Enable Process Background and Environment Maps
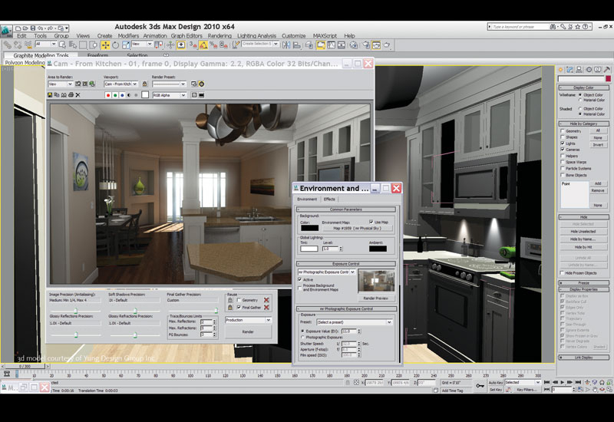 tap(300, 288)
